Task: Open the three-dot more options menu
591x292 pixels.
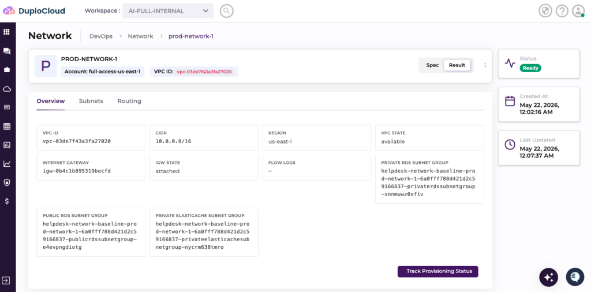Action: point(485,65)
